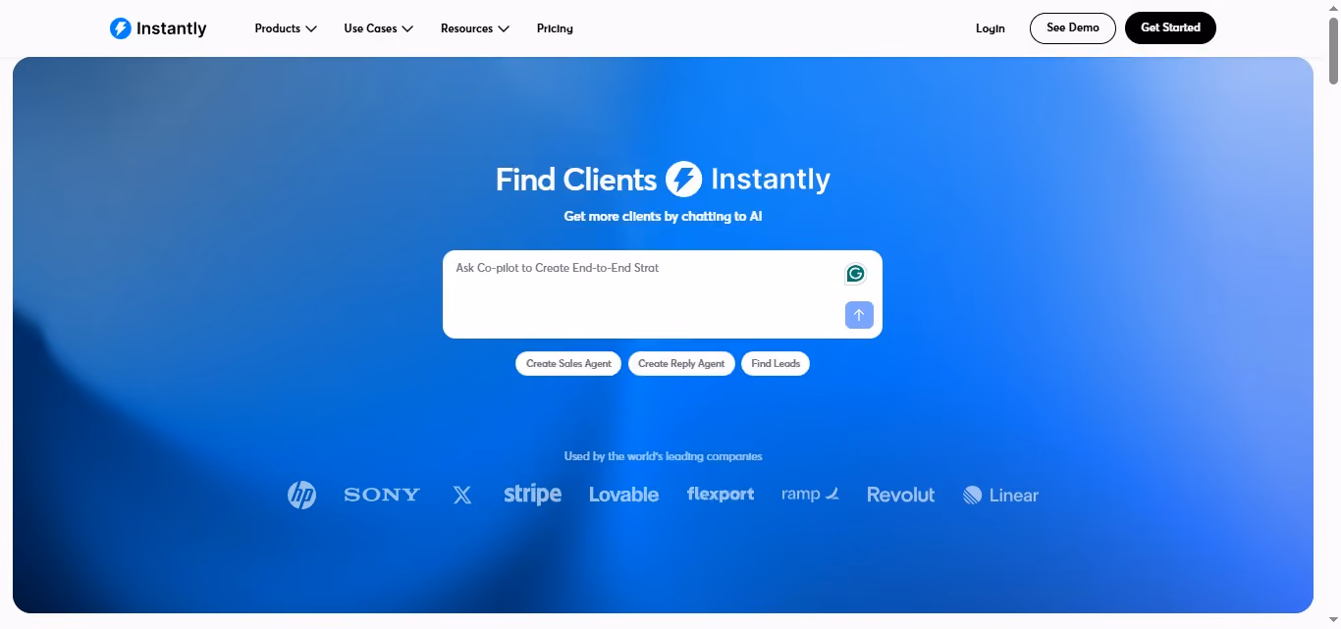Screen dimensions: 1341x629
Task: Click the Instantly lightning logo in header
Action: click(121, 28)
